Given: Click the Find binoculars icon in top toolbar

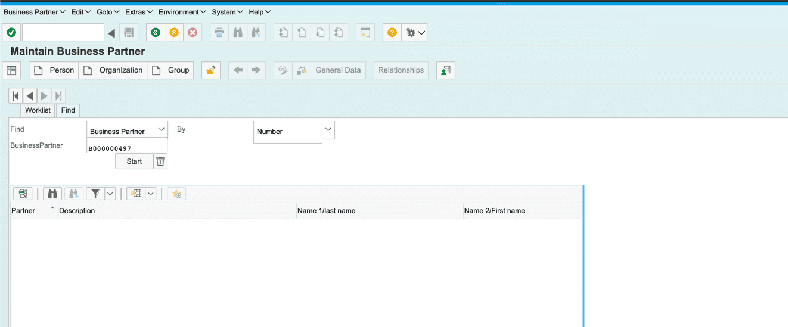Looking at the screenshot, I should 238,32.
